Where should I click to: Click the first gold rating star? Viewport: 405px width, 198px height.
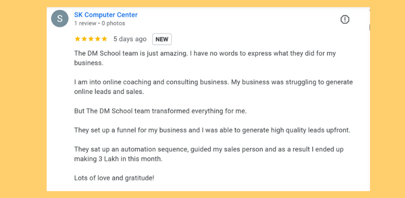tap(78, 39)
